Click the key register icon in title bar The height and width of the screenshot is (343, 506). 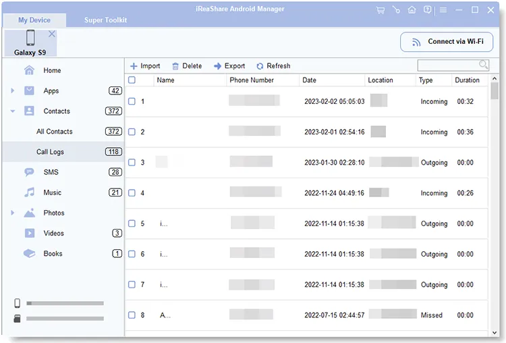pyautogui.click(x=396, y=10)
